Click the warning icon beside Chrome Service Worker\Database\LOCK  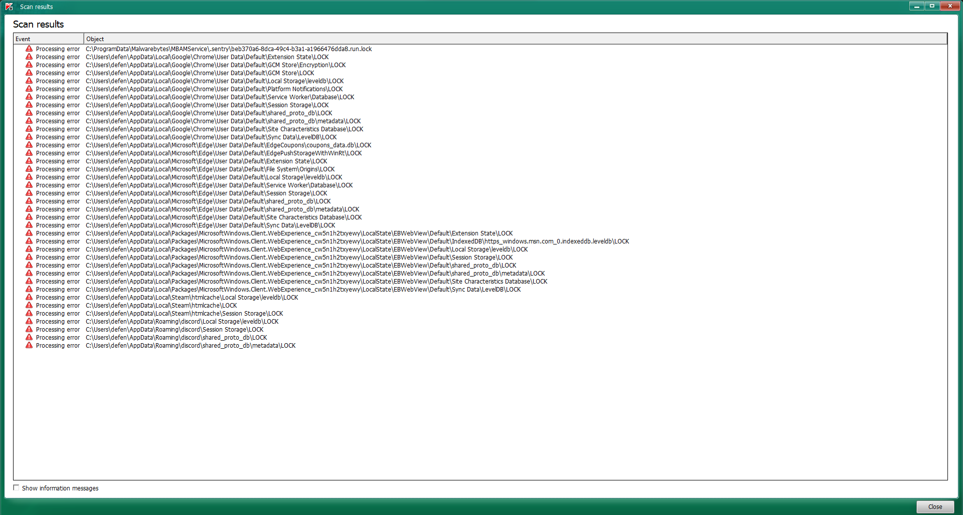point(29,97)
